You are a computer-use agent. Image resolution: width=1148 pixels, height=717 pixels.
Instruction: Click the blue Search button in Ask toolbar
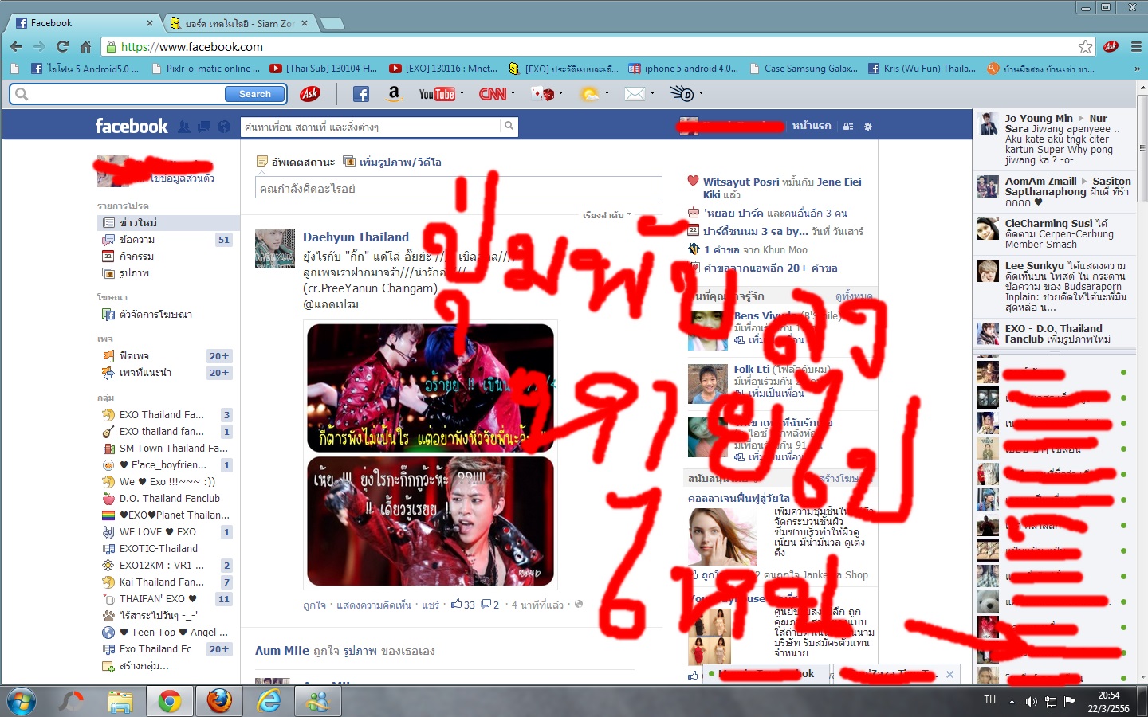pos(254,94)
